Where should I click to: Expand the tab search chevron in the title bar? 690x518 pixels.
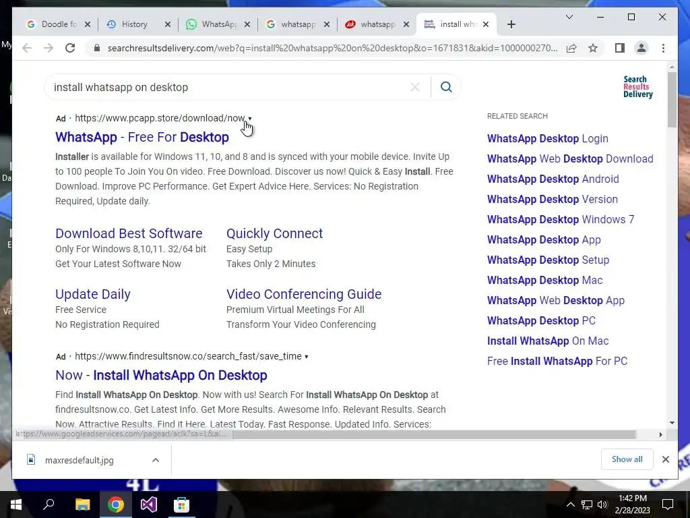tap(569, 17)
